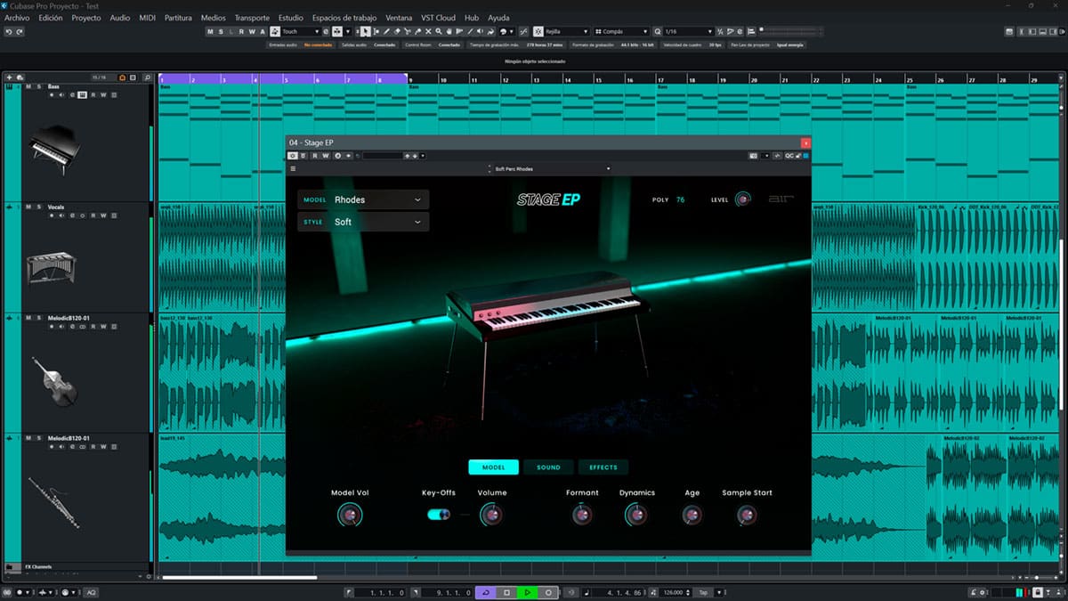Select the Erase tool

397,31
